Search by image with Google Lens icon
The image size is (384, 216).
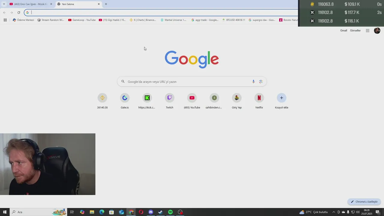[261, 82]
